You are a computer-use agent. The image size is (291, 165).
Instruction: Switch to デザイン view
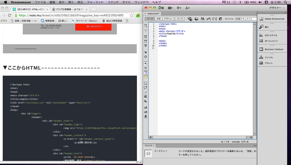point(168,19)
